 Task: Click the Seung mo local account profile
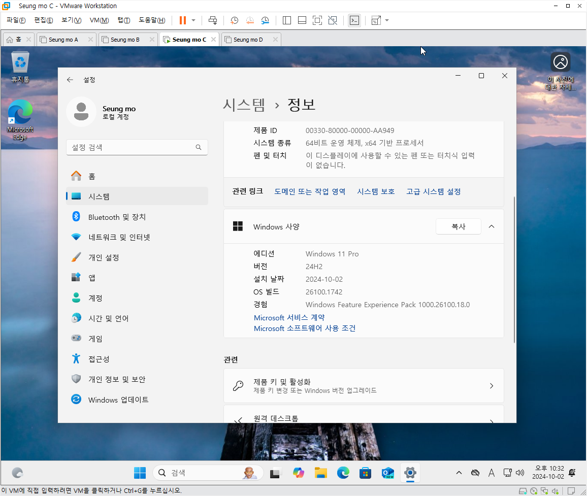(x=102, y=112)
